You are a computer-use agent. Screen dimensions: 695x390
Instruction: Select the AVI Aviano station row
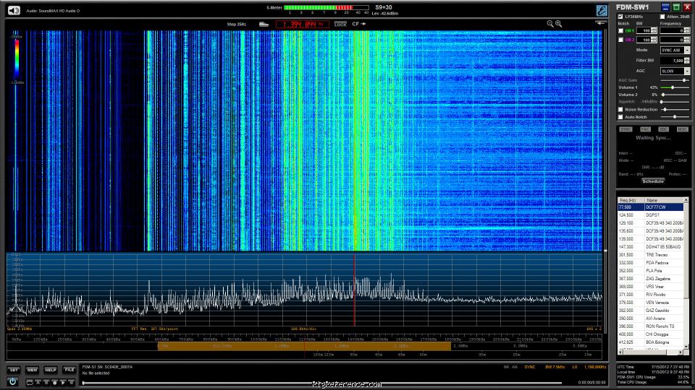pyautogui.click(x=651, y=318)
